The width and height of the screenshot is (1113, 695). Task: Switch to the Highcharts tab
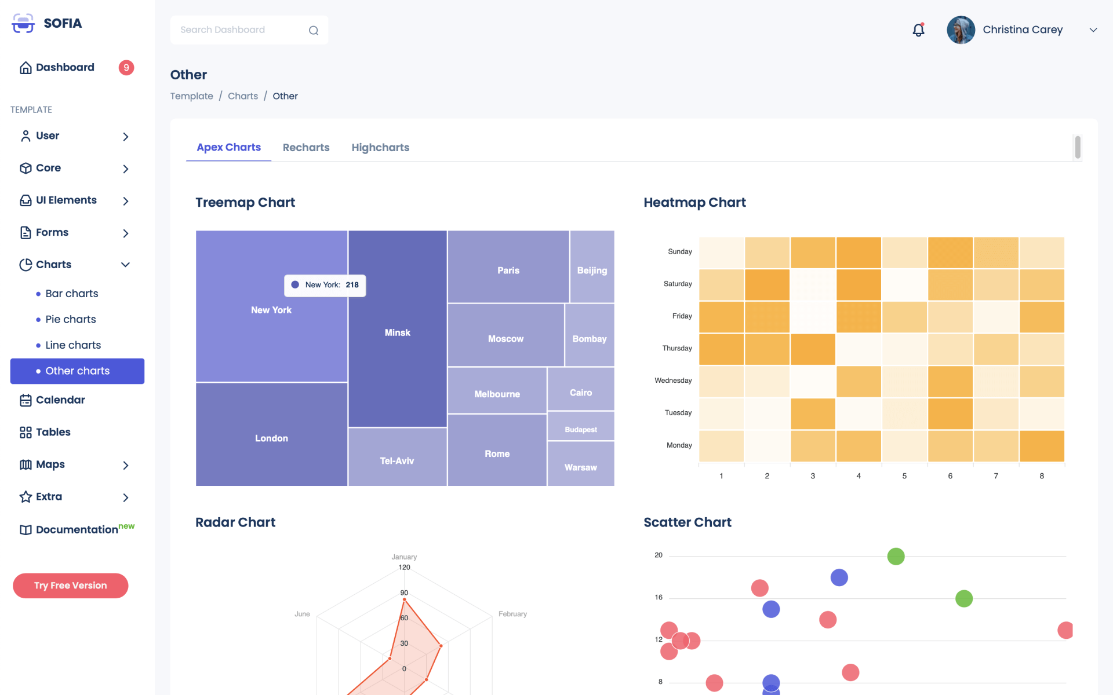[x=380, y=148]
